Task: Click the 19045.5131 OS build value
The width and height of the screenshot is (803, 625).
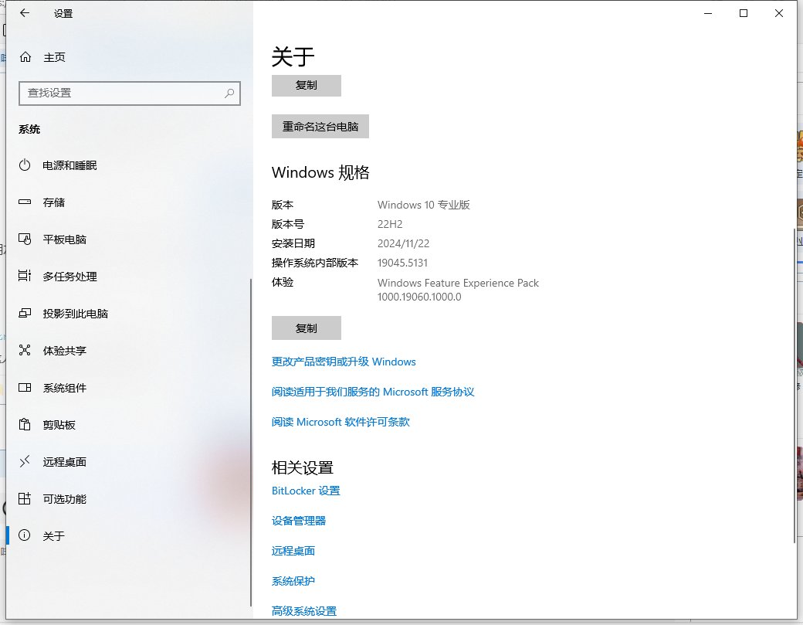Action: click(x=402, y=263)
